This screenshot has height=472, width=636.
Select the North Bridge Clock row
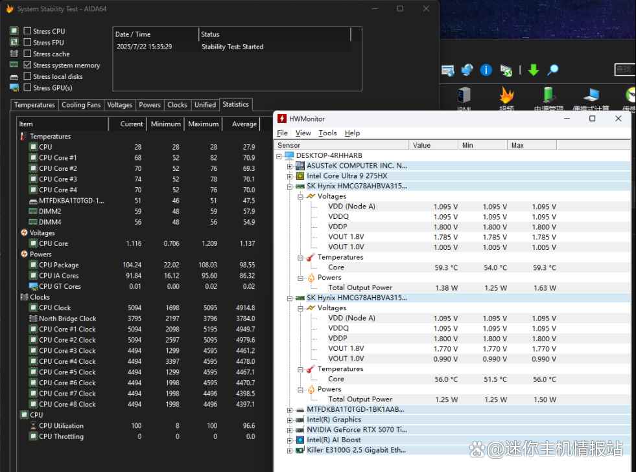(x=138, y=319)
